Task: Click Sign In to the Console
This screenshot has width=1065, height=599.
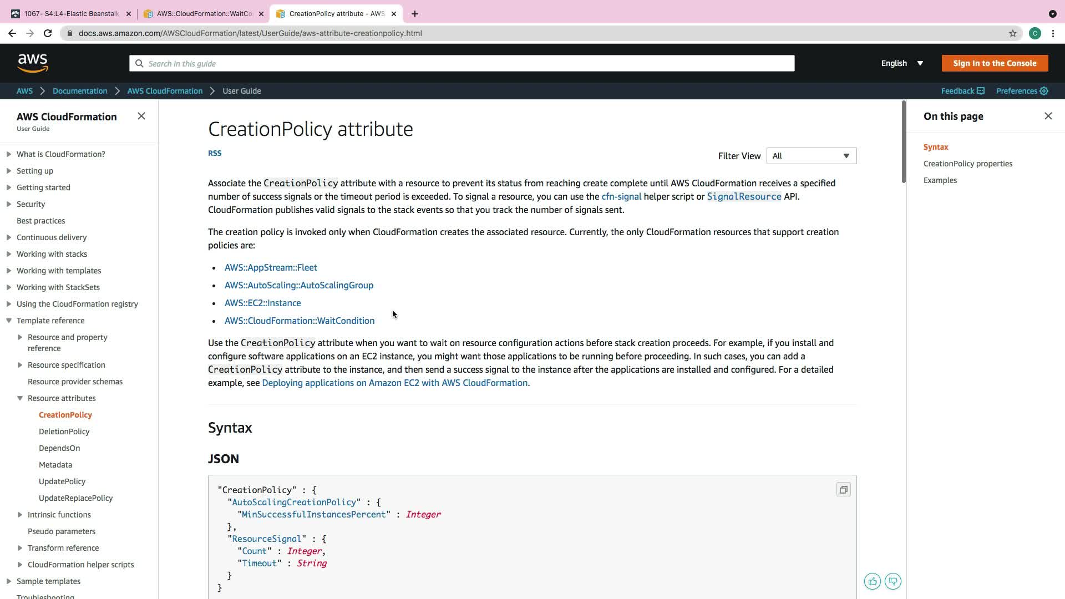Action: (x=995, y=63)
